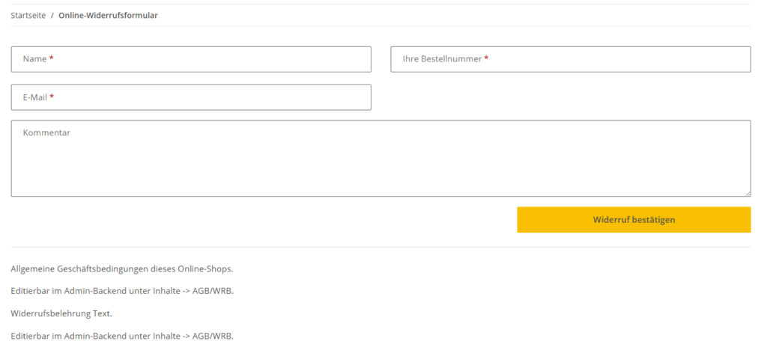
Task: Click the 'E-Mail' placeholder label text
Action: click(x=35, y=97)
